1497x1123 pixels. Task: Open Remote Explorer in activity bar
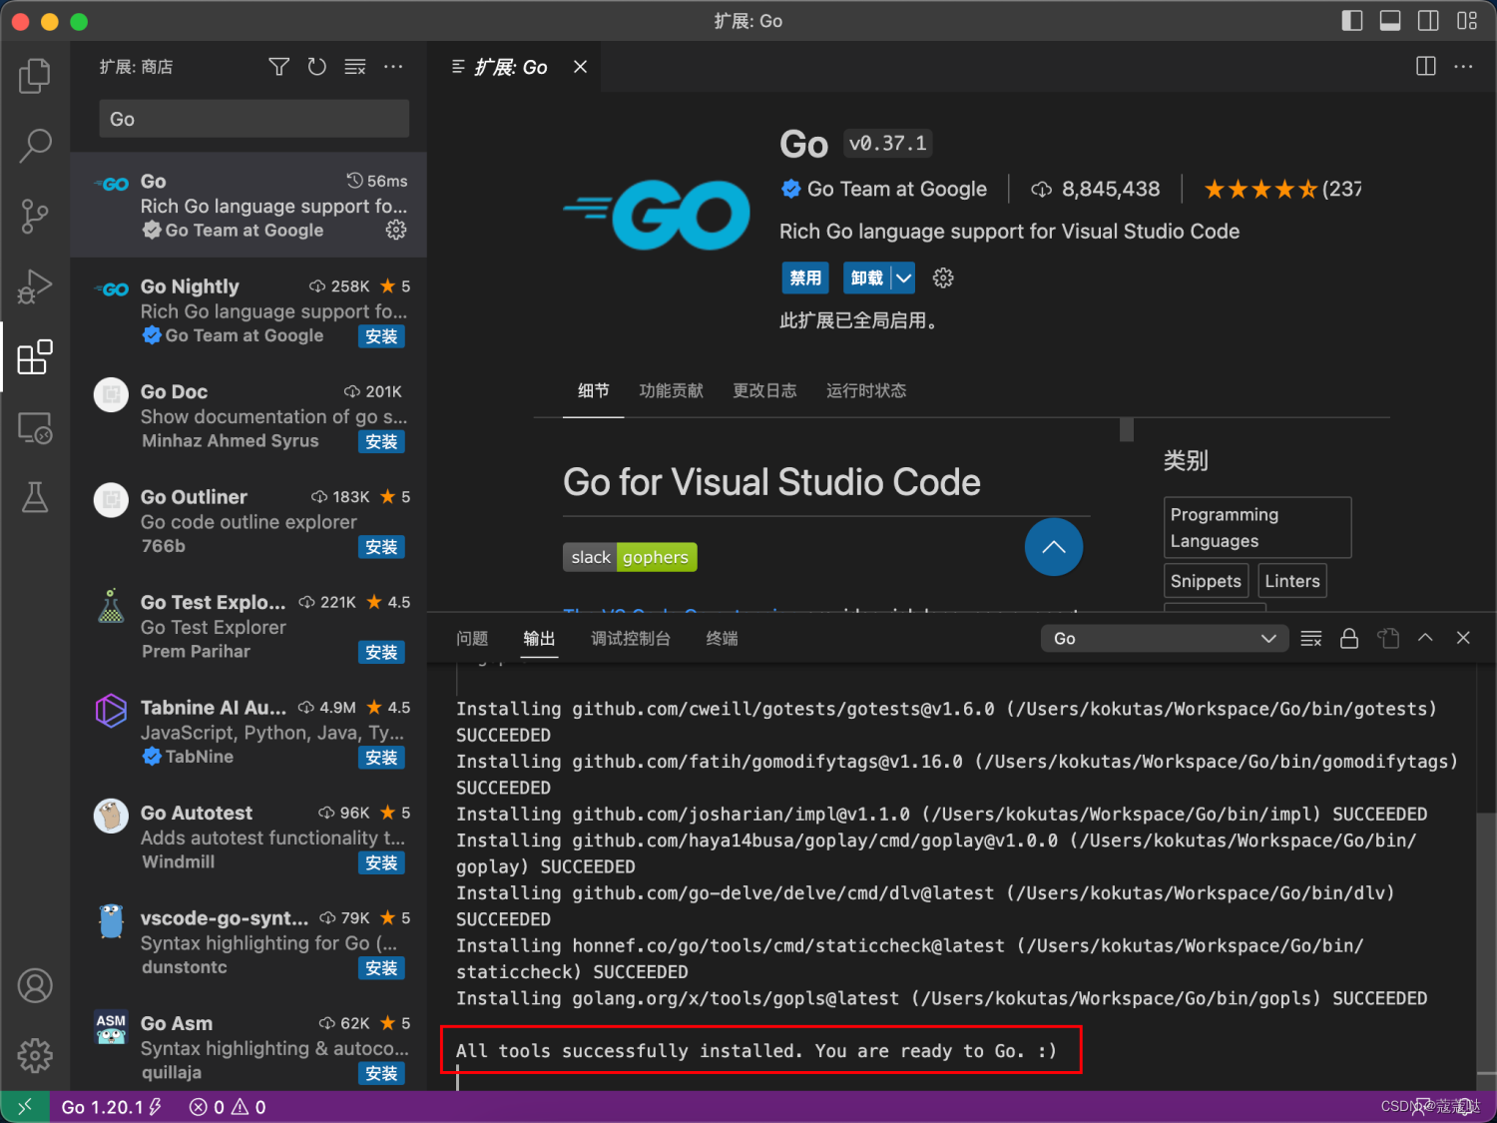(35, 427)
